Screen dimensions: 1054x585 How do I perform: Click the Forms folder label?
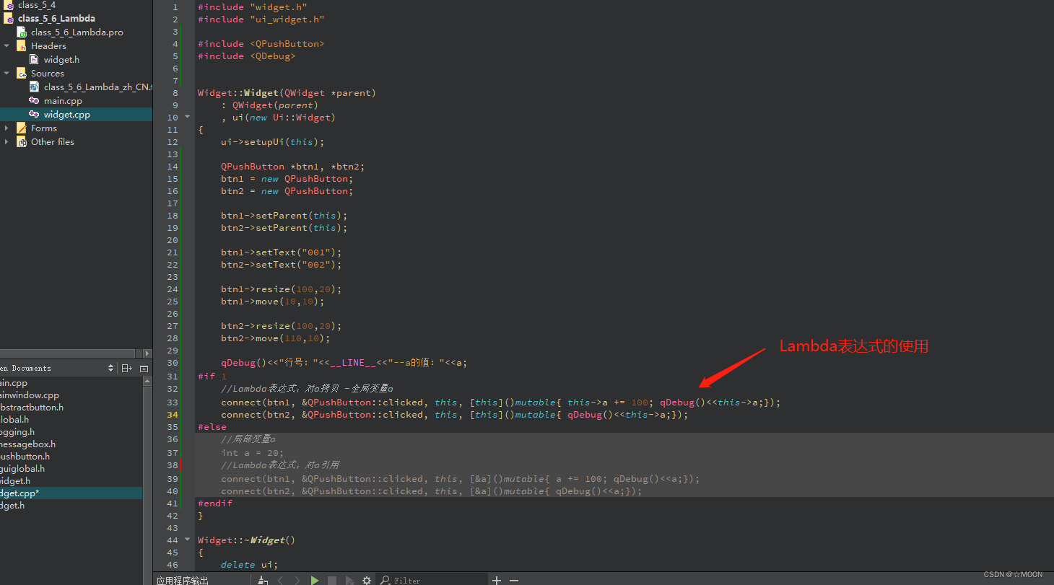tap(44, 128)
